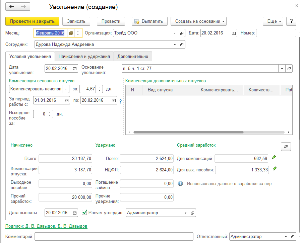Click Провести и закрыть button
The image size is (300, 243).
(32, 21)
